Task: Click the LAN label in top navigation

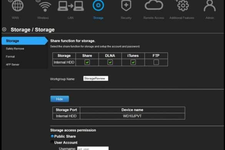Action: pos(71,18)
